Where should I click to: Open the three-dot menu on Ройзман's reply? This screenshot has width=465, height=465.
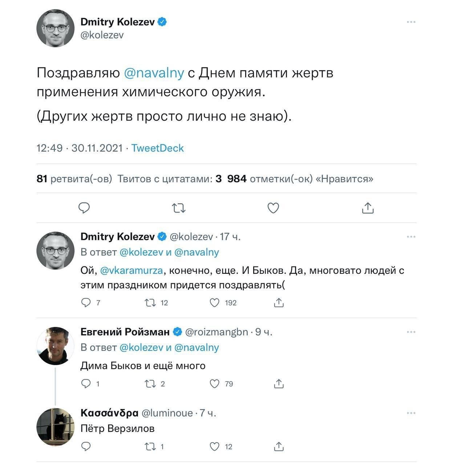[411, 332]
